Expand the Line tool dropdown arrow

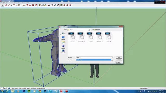click(x=11, y=5)
